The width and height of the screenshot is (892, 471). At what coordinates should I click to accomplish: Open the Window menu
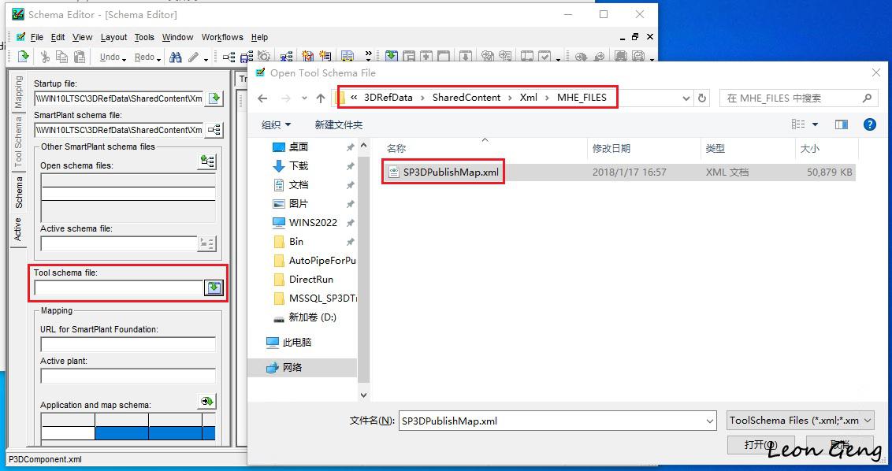pos(177,37)
